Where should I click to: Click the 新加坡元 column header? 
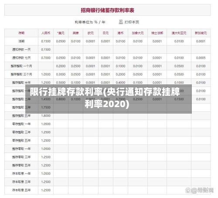point(201,33)
